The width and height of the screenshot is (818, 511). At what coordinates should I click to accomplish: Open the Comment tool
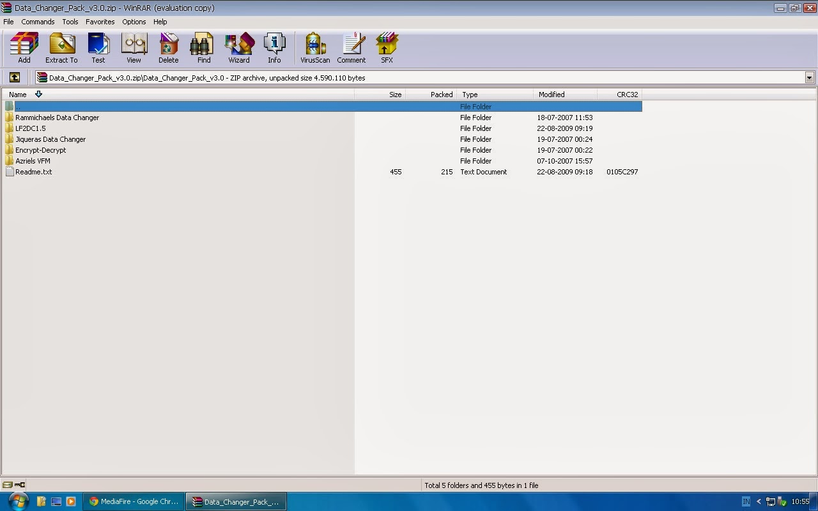[x=351, y=49]
